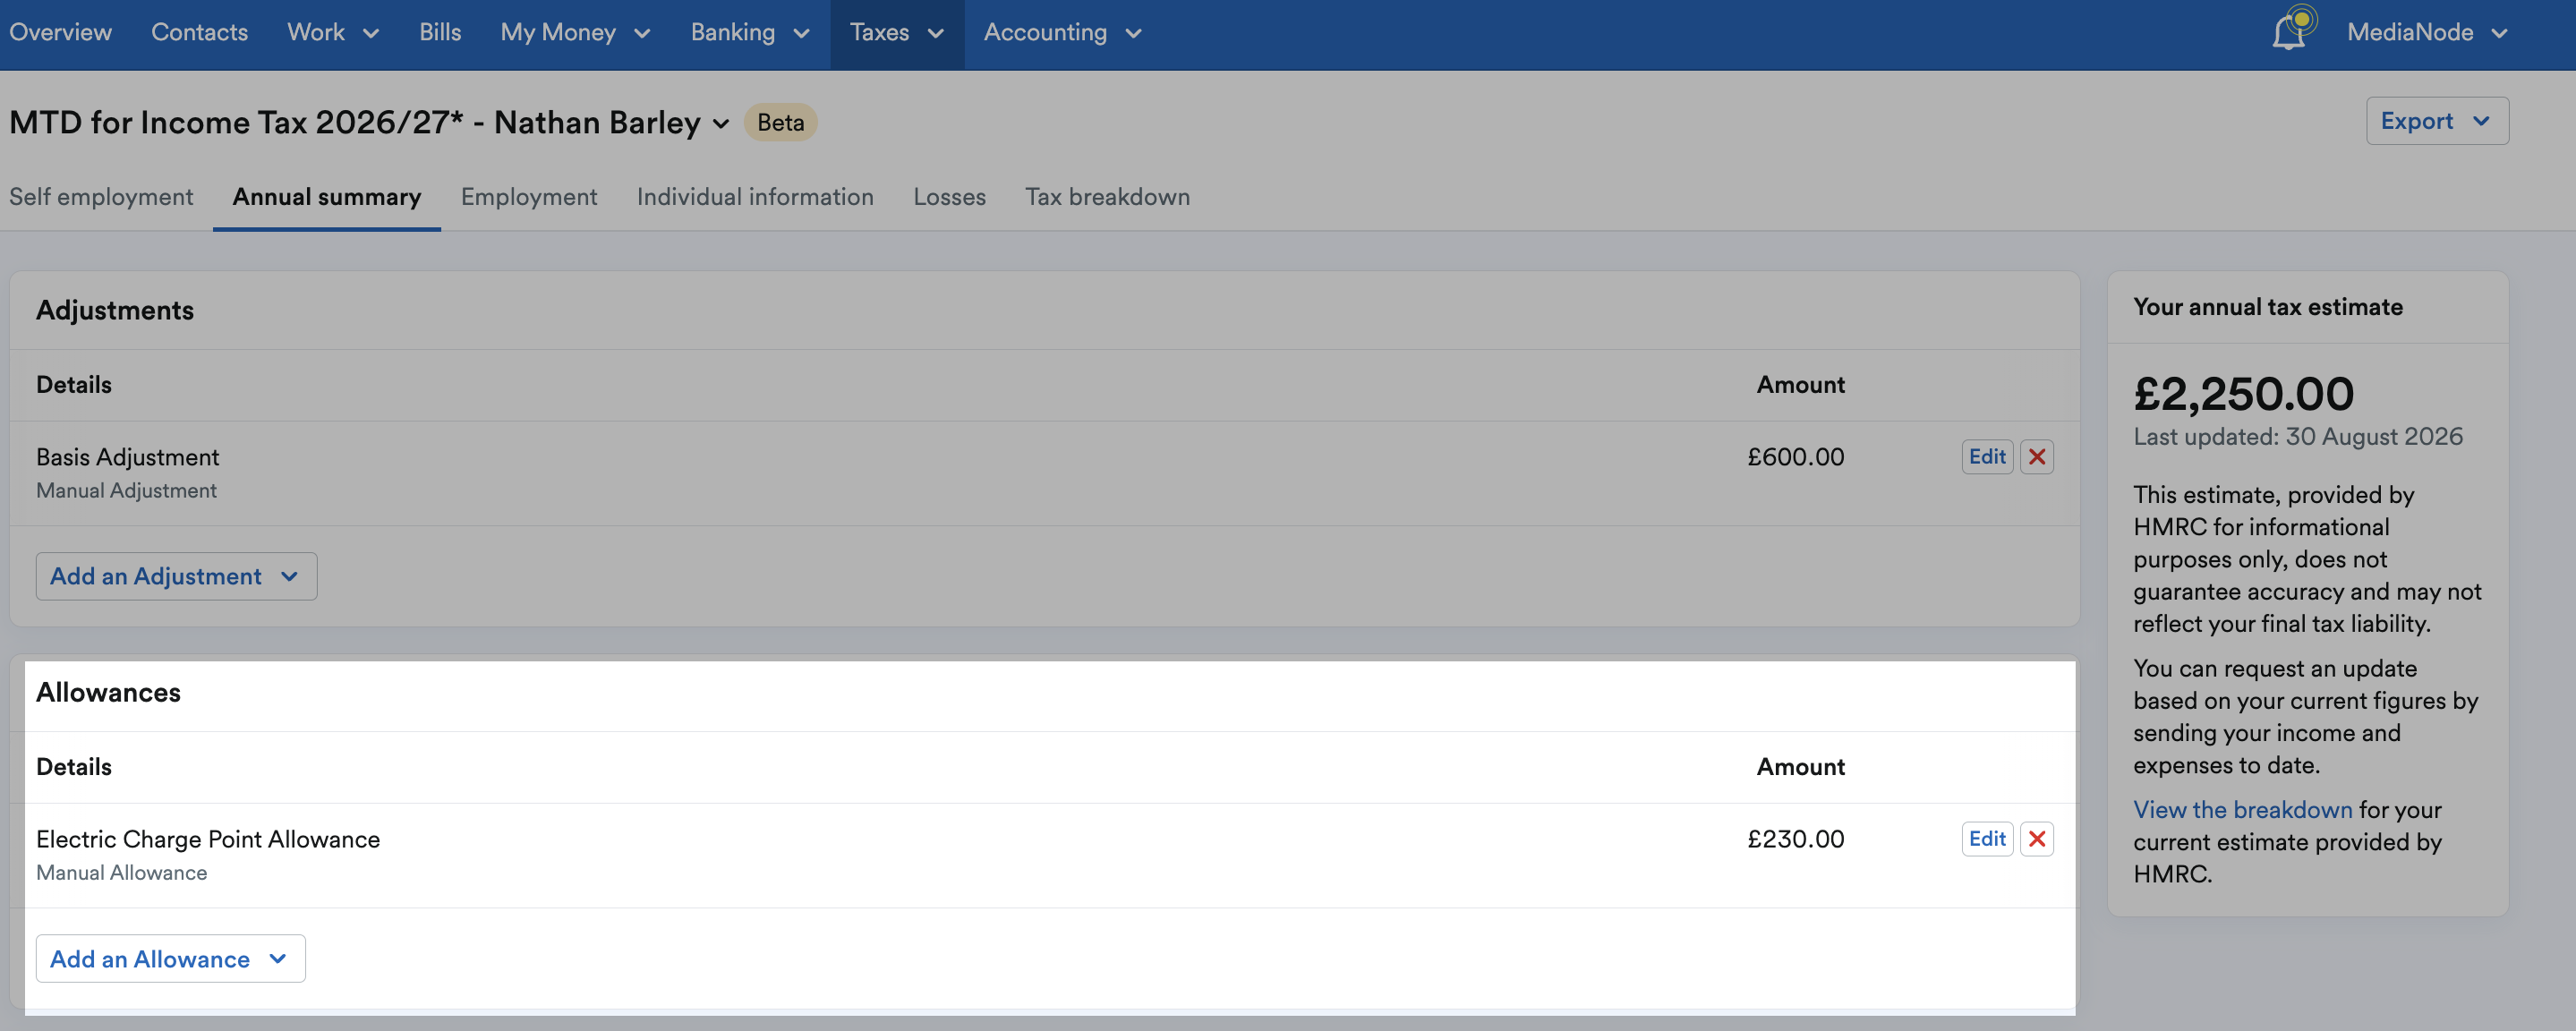The image size is (2576, 1031).
Task: Open the tax year and person switcher chevron
Action: tap(721, 124)
